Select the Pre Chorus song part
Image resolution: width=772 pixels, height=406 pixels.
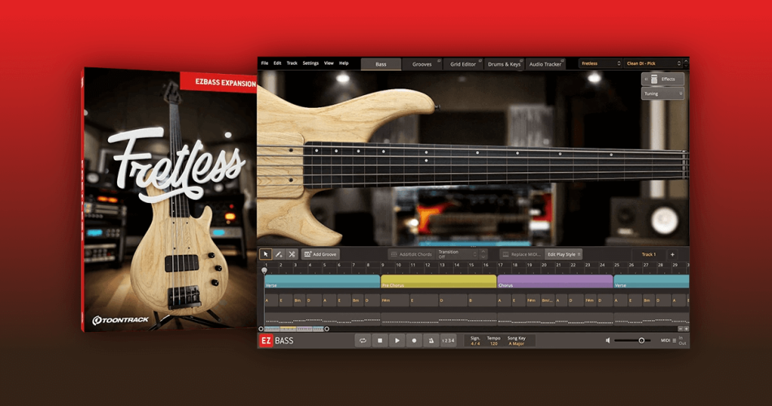click(x=439, y=282)
